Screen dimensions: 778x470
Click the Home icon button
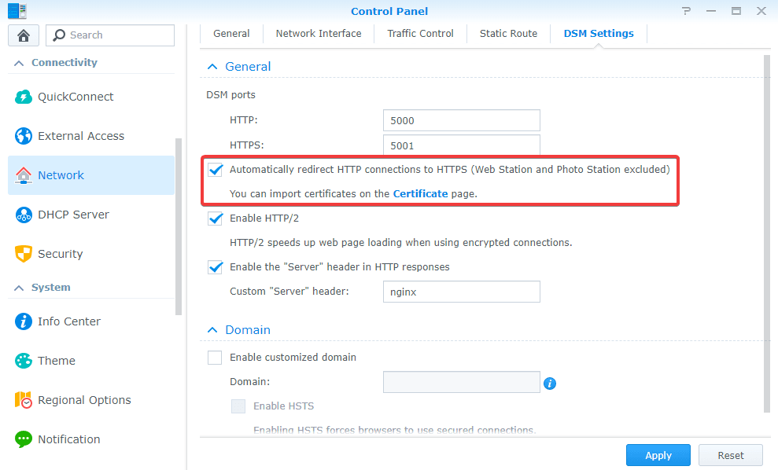tap(24, 35)
